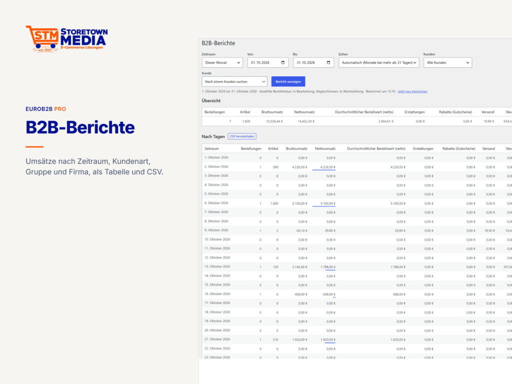Viewport: 512px width, 384px height.
Task: Click the 'Jetzt neu berechnen' link
Action: pos(412,91)
